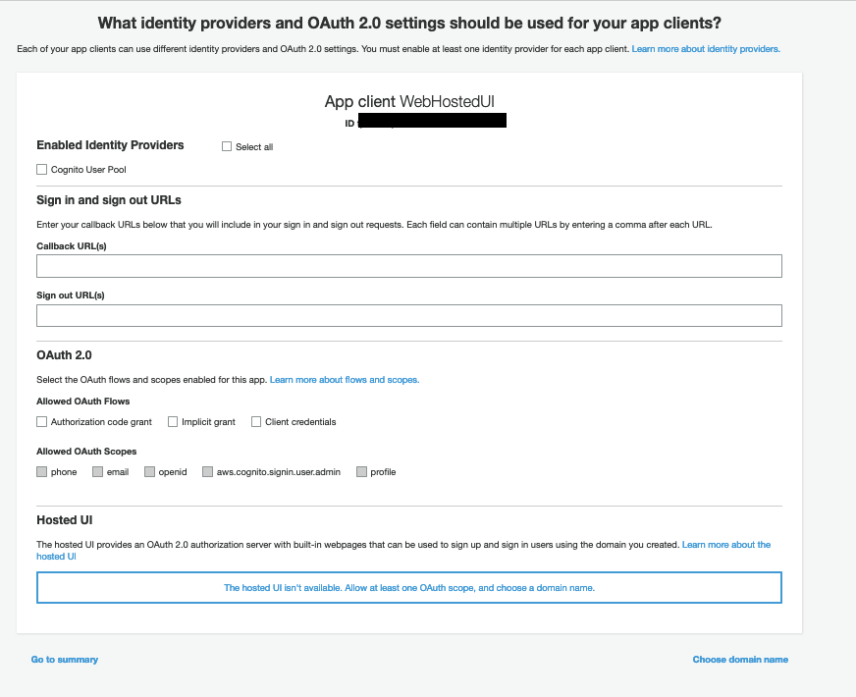Toggle the openid scope checkbox
This screenshot has width=856, height=697.
(x=149, y=472)
